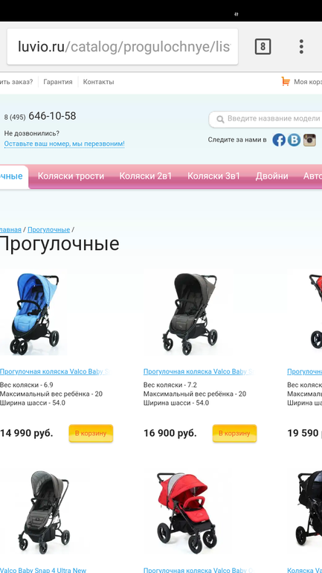322x573 pixels.
Task: Open the Facebook social page icon
Action: coord(279,140)
